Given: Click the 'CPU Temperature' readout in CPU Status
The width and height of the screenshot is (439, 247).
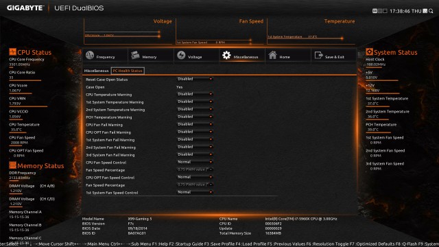Looking at the screenshot, I should pyautogui.click(x=24, y=127).
